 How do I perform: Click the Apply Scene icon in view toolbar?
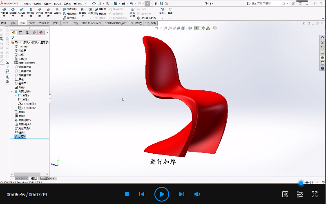[x=208, y=28]
